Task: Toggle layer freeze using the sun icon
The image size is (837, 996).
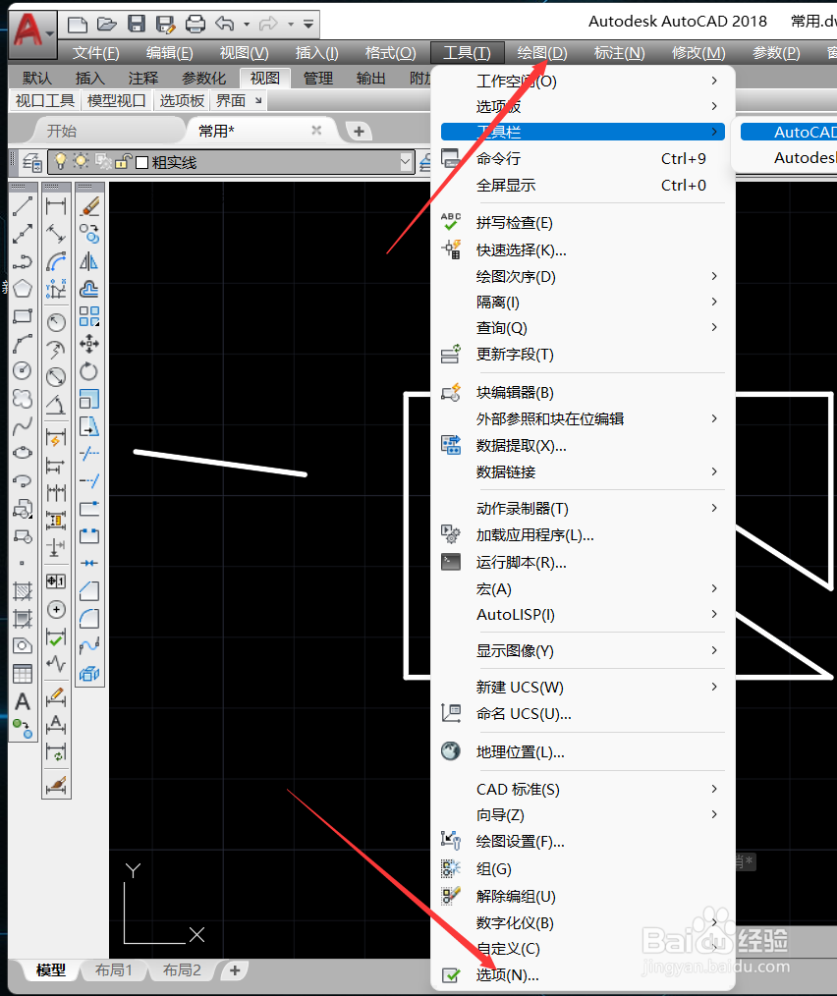Action: [79, 162]
